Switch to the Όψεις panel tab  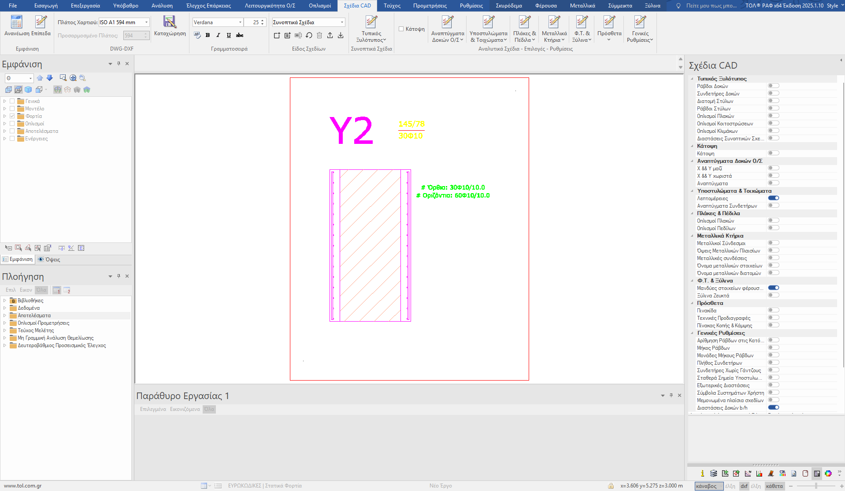click(49, 260)
